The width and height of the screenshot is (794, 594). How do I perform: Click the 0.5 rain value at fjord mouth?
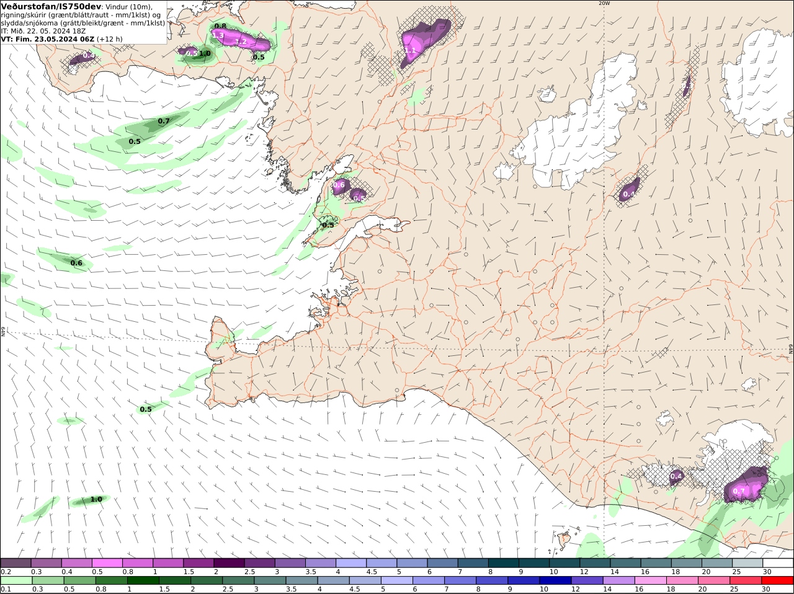[328, 225]
